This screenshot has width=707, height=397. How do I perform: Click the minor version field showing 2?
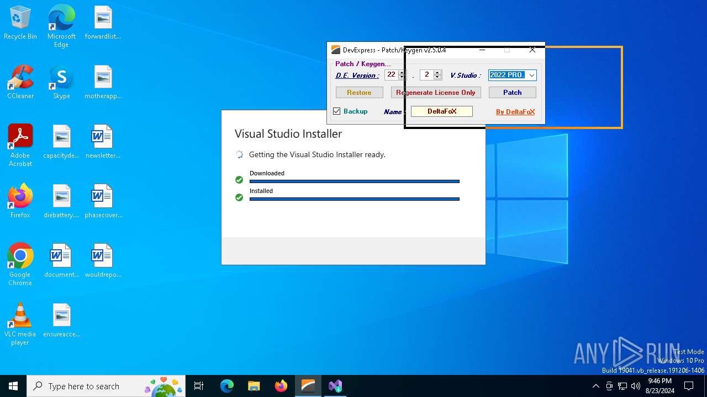(427, 75)
